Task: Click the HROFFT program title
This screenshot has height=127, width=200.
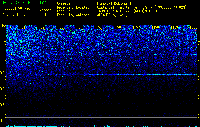Action: click(20, 3)
